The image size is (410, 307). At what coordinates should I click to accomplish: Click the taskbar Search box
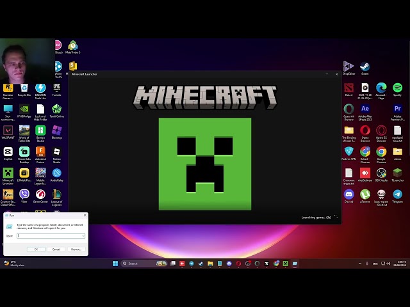(143, 264)
